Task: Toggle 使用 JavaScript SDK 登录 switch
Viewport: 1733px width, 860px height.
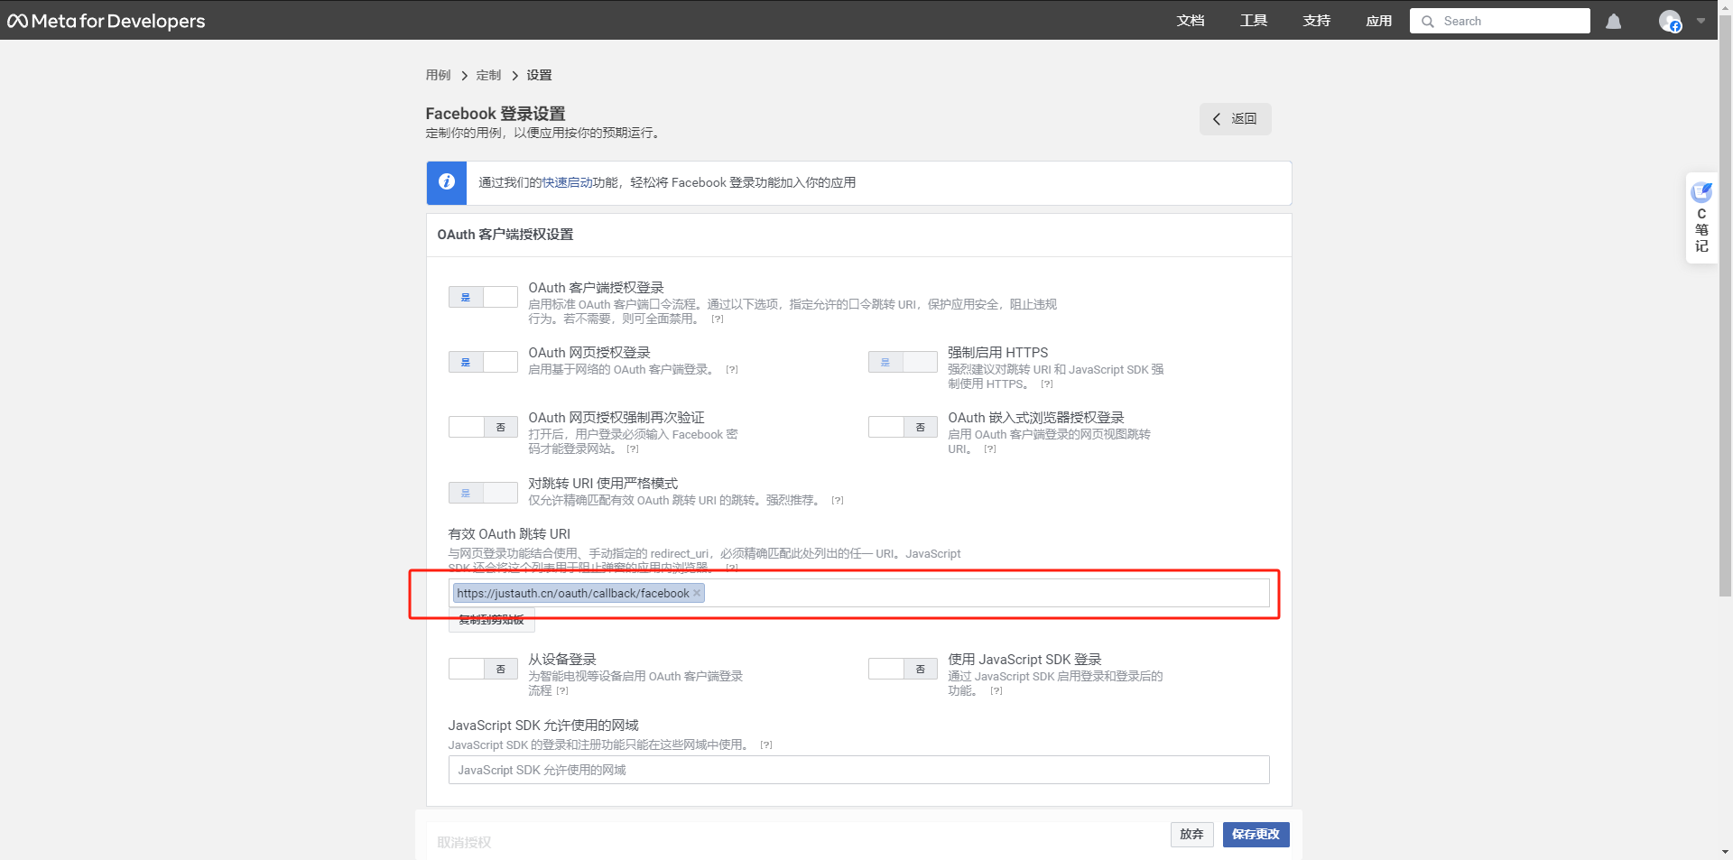Action: pyautogui.click(x=903, y=669)
